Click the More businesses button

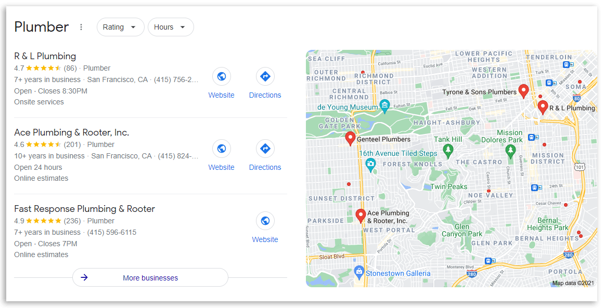click(150, 278)
